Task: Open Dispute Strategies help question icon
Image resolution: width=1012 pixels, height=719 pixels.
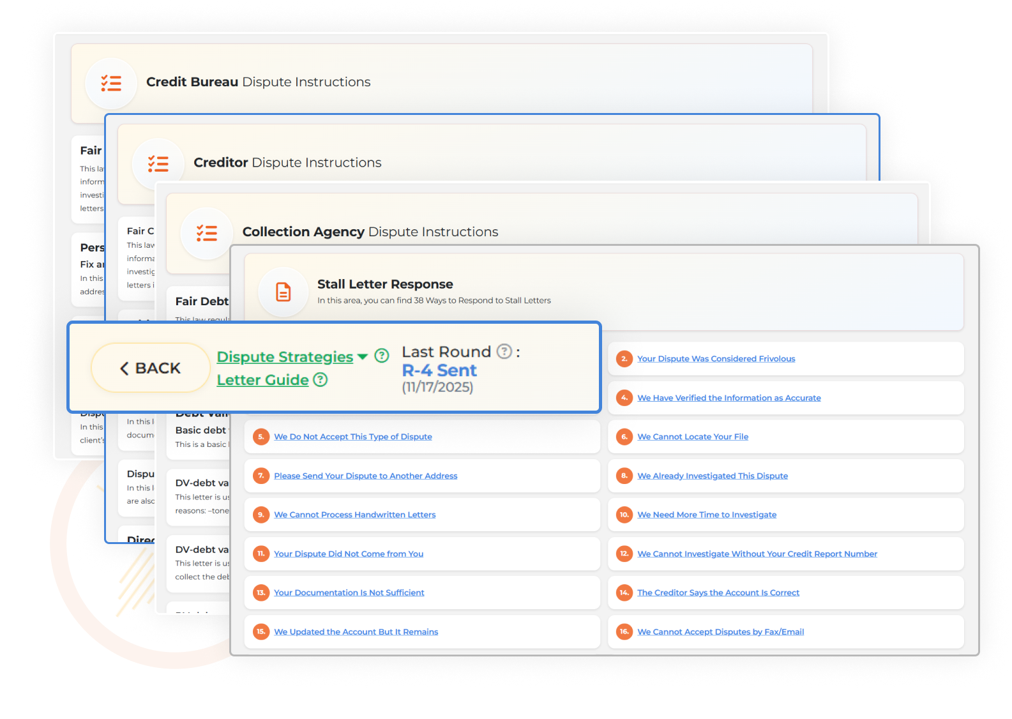Action: [382, 356]
